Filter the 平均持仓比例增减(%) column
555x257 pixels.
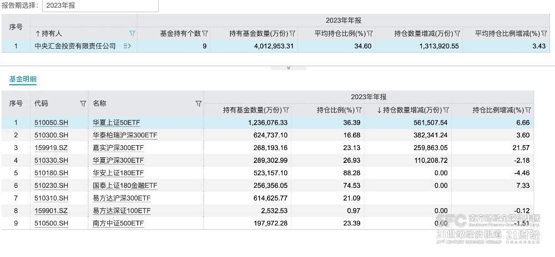[x=544, y=34]
